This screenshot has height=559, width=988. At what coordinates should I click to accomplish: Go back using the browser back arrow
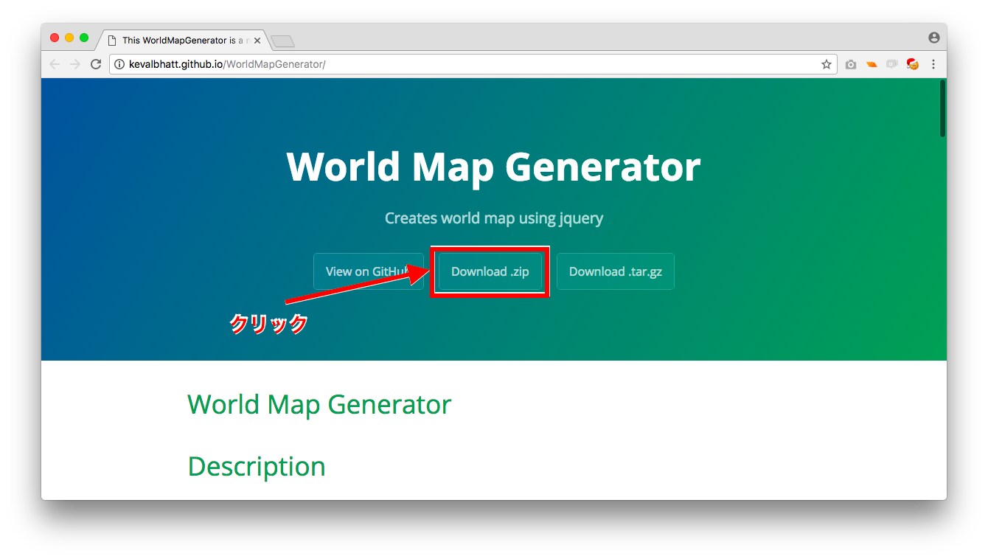pyautogui.click(x=55, y=64)
